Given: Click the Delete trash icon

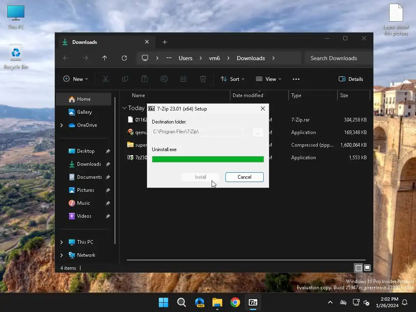Looking at the screenshot, I should click(x=203, y=79).
